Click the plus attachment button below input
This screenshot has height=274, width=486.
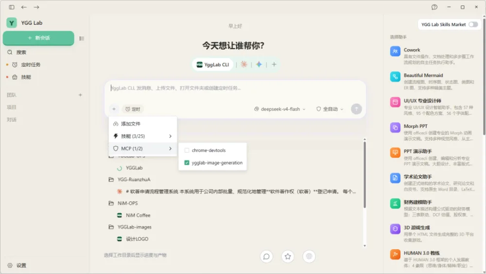click(x=114, y=109)
